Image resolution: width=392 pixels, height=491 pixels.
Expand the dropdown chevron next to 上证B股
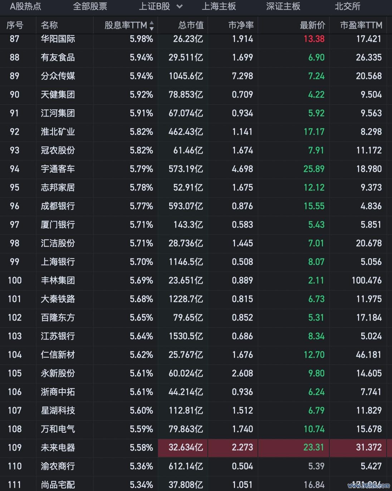pos(180,6)
